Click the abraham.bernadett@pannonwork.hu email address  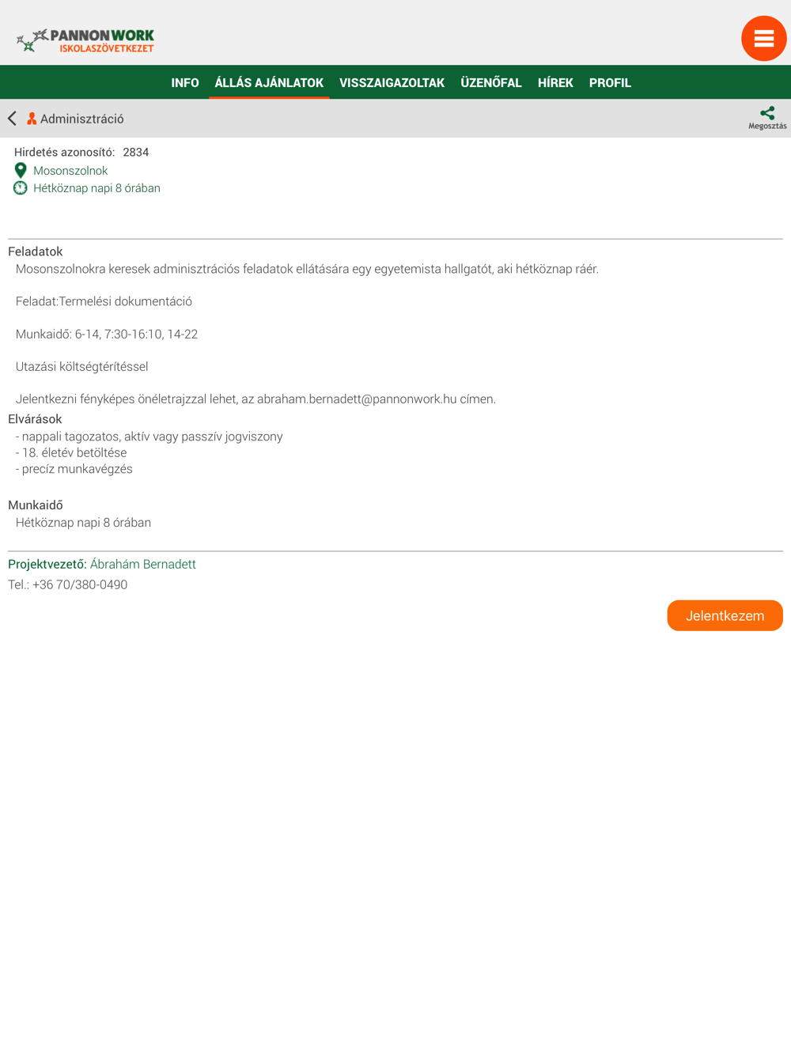coord(357,399)
